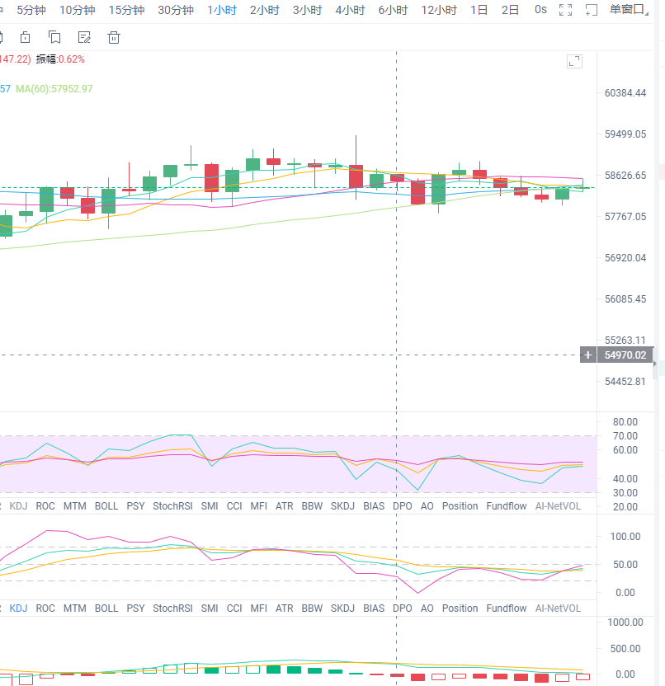The image size is (665, 686).
Task: Select the Fundflow indicator option
Action: [x=506, y=505]
